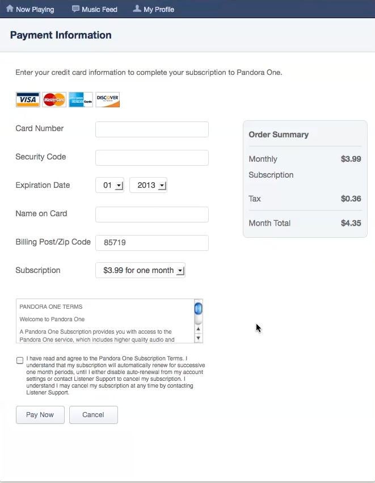This screenshot has height=483, width=375.
Task: Click into the Security Code field
Action: tap(152, 158)
